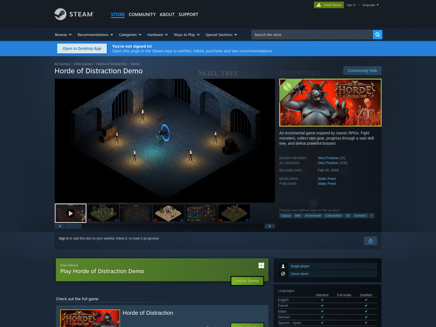Open the Community Hub
Image resolution: width=436 pixels, height=327 pixels.
pyautogui.click(x=362, y=71)
